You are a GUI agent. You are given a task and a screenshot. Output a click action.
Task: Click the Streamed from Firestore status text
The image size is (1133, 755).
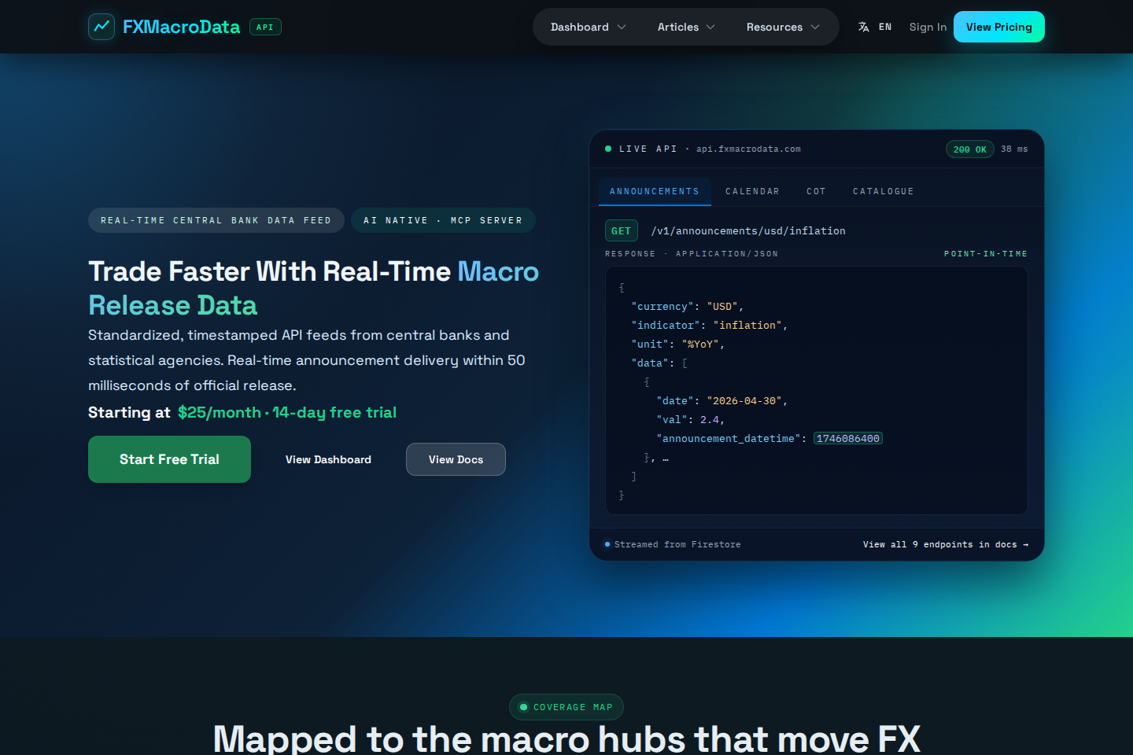[x=677, y=544]
